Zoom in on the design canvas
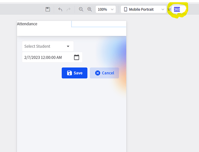The width and height of the screenshot is (199, 152). (89, 9)
